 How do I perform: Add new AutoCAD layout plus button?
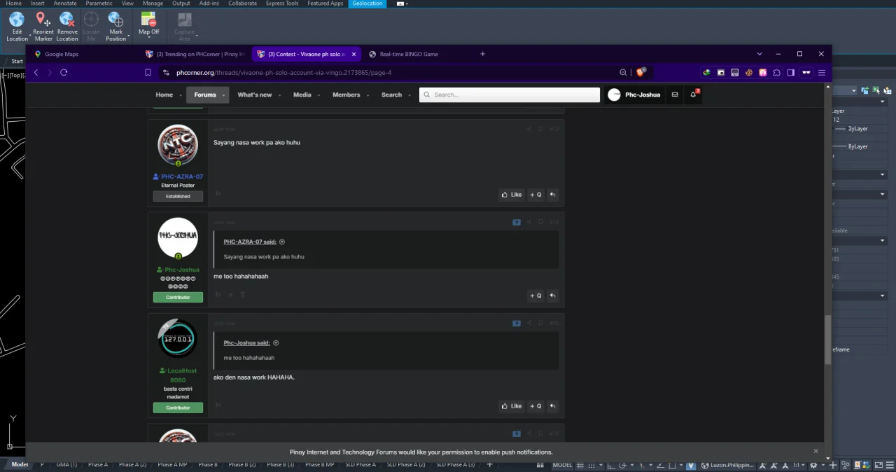(489, 465)
